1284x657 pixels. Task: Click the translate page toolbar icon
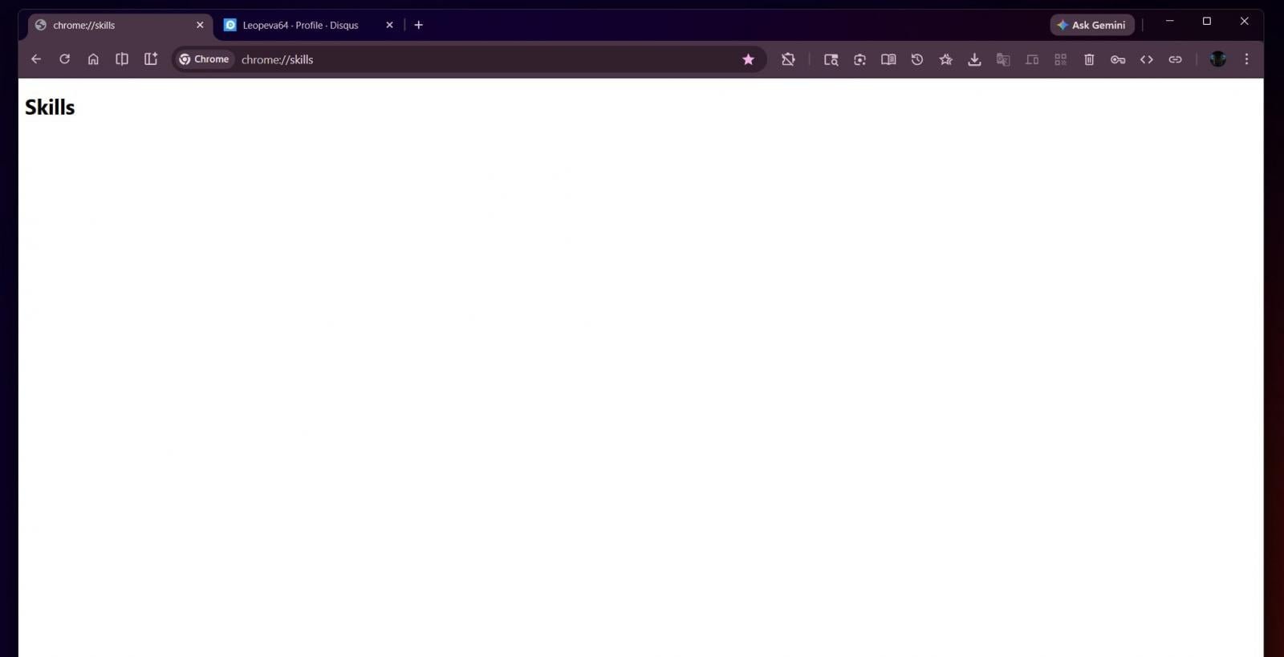(1003, 59)
